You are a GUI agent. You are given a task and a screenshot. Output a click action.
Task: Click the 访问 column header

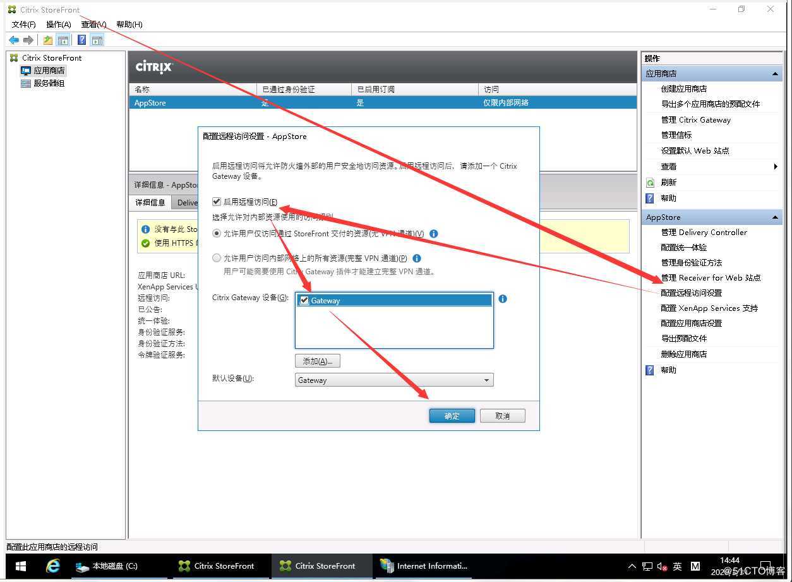[x=557, y=90]
